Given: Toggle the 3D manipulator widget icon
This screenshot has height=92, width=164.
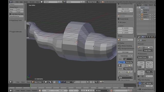Looking at the screenshot, I should tap(57, 82).
